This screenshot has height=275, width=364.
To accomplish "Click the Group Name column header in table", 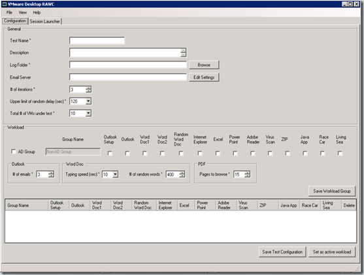I will pyautogui.click(x=26, y=205).
